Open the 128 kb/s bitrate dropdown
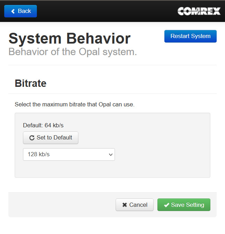Screen dimensions: 225x234 click(x=69, y=154)
